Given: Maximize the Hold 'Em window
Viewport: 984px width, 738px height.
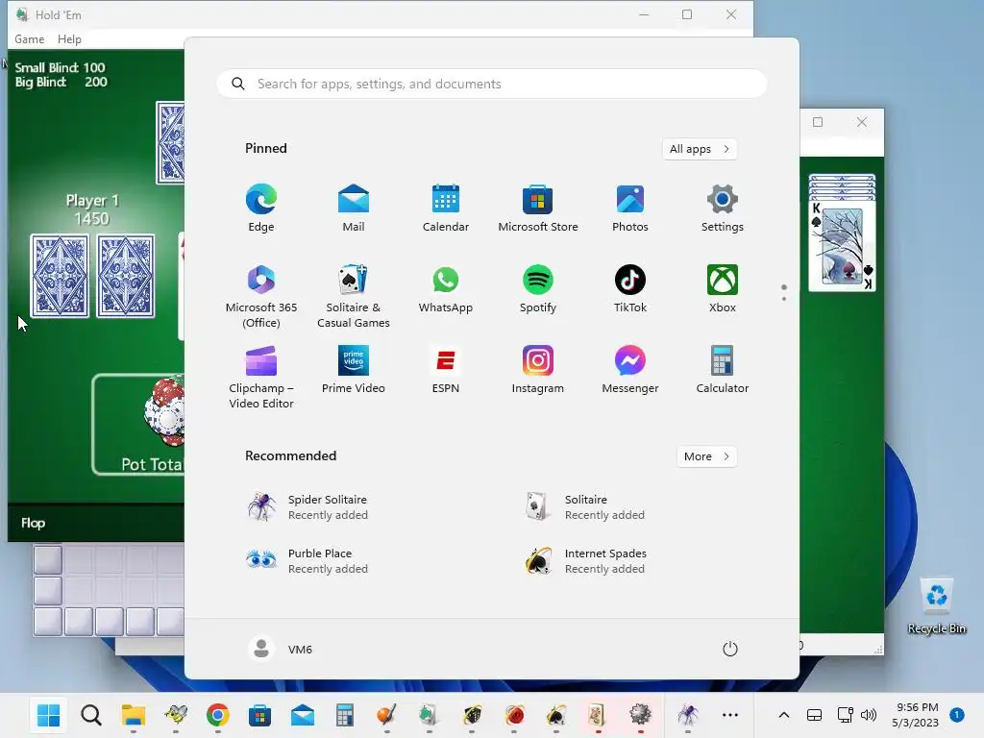Looking at the screenshot, I should 687,14.
